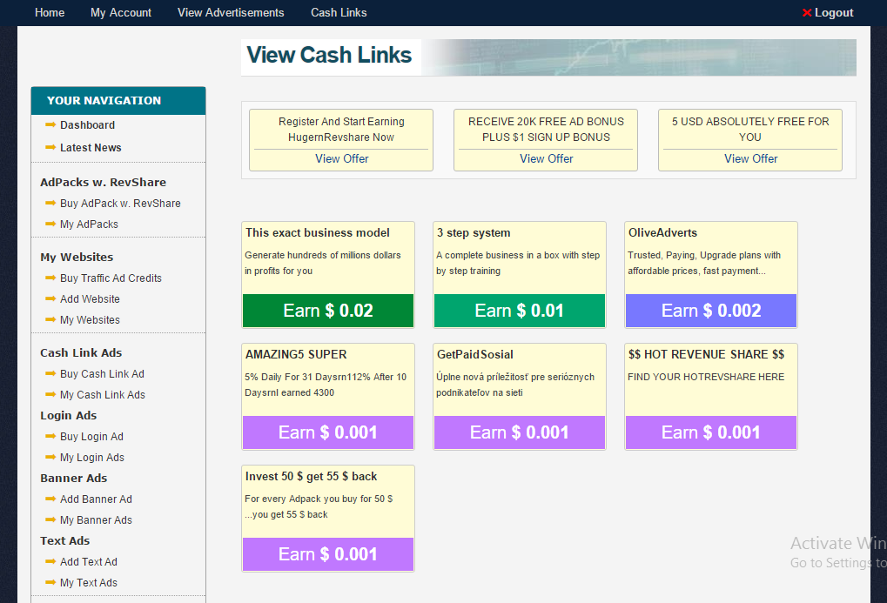Select the Buy Cash Link Ad link
The width and height of the screenshot is (887, 603).
coord(103,374)
